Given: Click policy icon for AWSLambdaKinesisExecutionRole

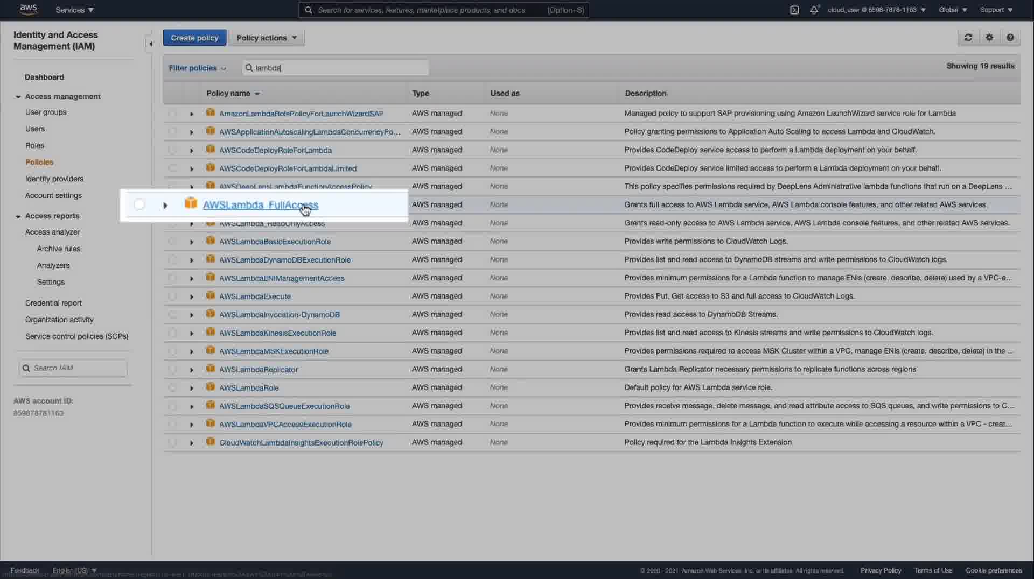Looking at the screenshot, I should click(211, 333).
